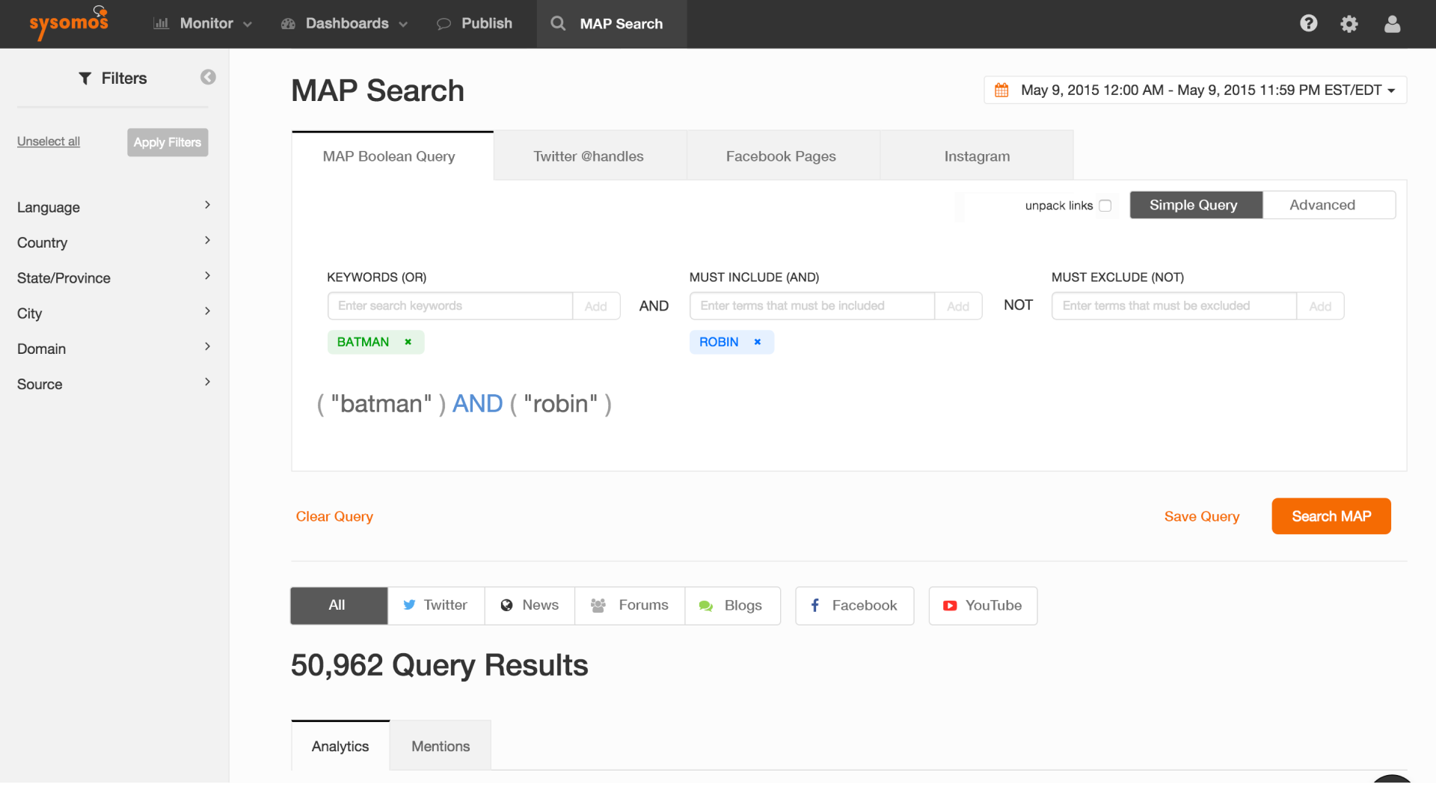Screen dimensions: 1436x787
Task: Filter results by Blogs
Action: click(732, 605)
